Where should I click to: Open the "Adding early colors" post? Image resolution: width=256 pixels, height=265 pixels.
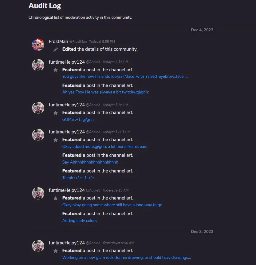click(x=79, y=220)
